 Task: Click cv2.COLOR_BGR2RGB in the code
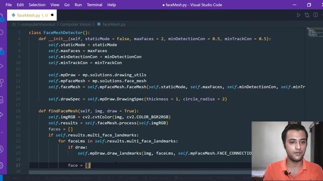pyautogui.click(x=147, y=117)
